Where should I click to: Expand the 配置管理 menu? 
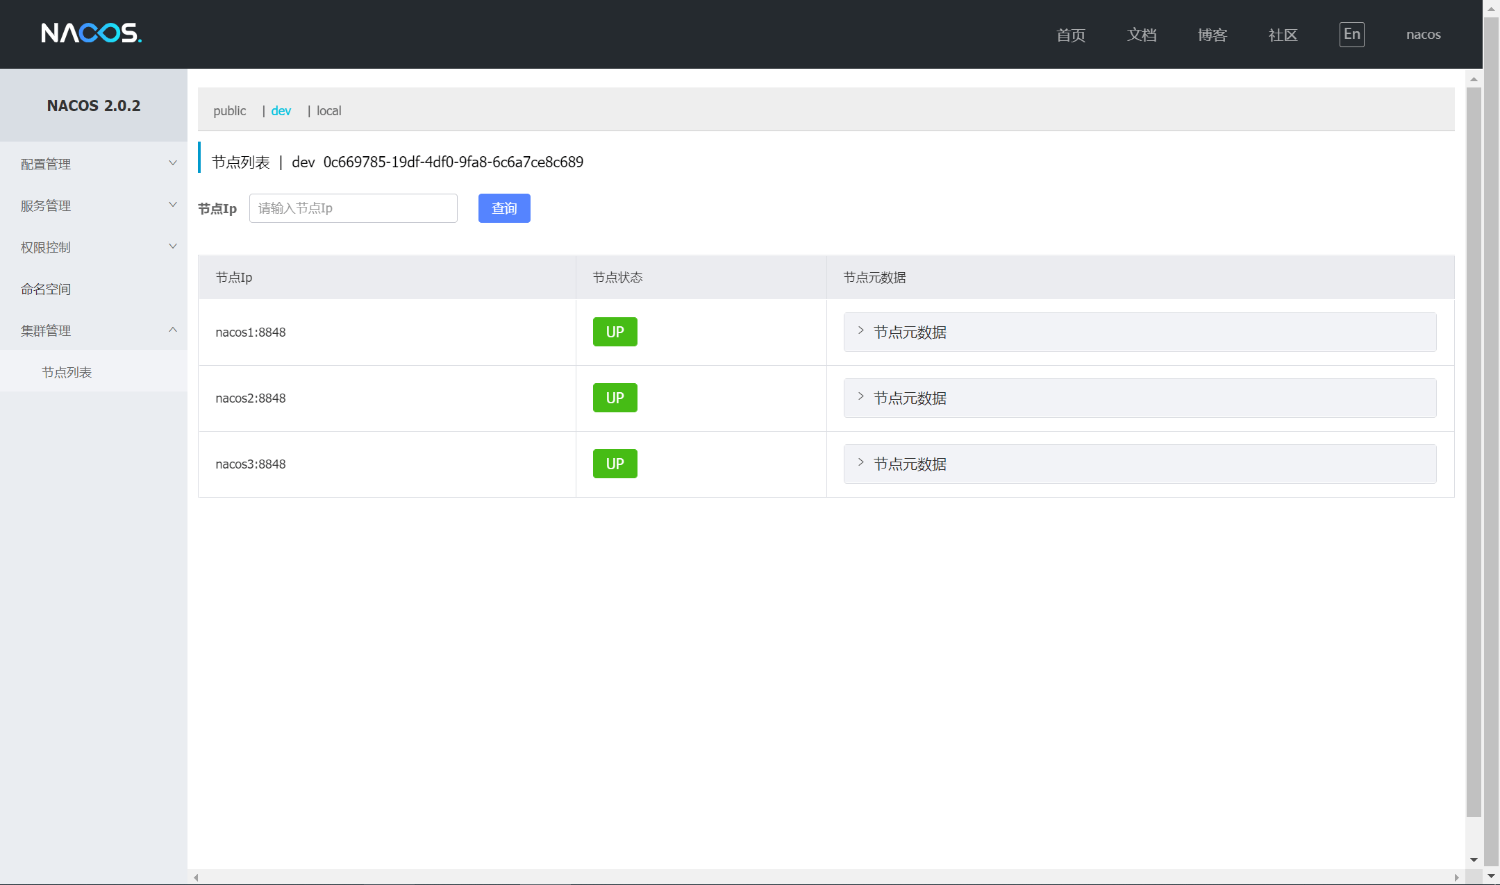pyautogui.click(x=94, y=164)
